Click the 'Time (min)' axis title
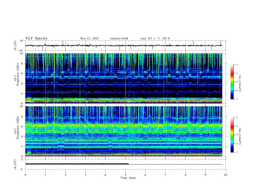 pos(128,178)
